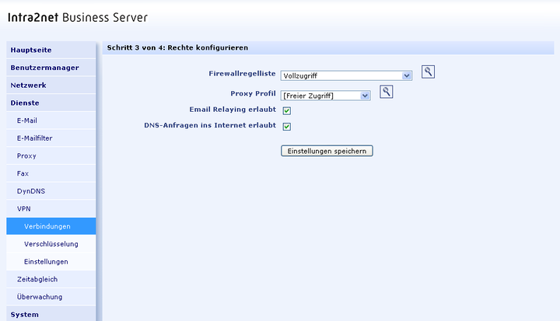Toggle Email Relaying erlaubt checkbox
Image resolution: width=560 pixels, height=321 pixels.
click(287, 110)
